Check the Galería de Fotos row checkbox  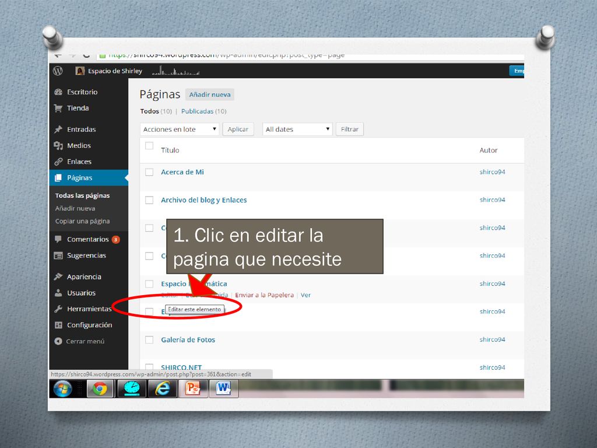tap(149, 340)
